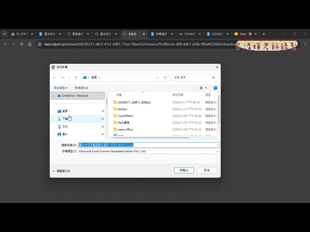Viewport: 310px width, 232px height.
Task: Collapse folders with hide folders chevron
Action: tap(54, 171)
